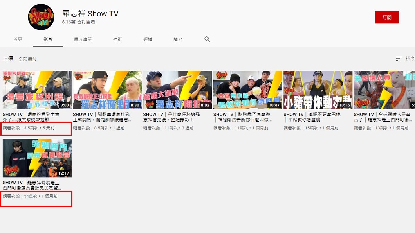The width and height of the screenshot is (415, 233).
Task: Open the 10:47 video thumbnail
Action: tap(248, 90)
